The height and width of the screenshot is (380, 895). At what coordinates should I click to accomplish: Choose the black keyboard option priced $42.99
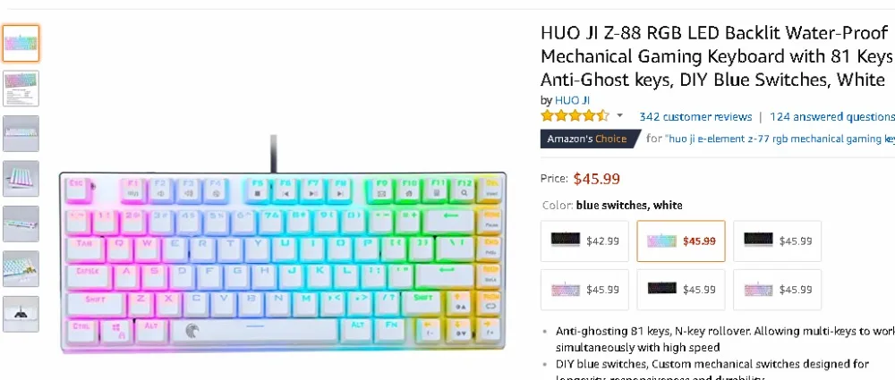584,241
